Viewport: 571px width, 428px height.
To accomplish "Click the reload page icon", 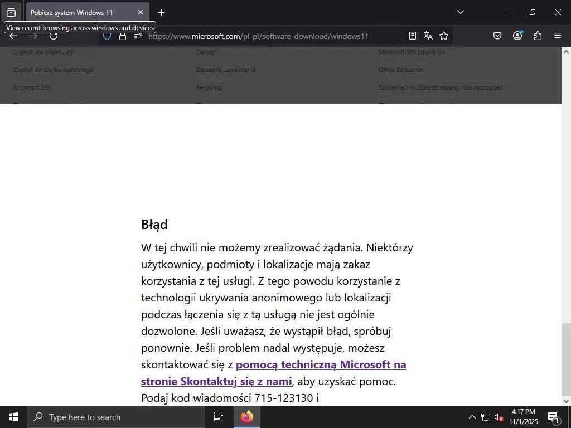I will [54, 36].
